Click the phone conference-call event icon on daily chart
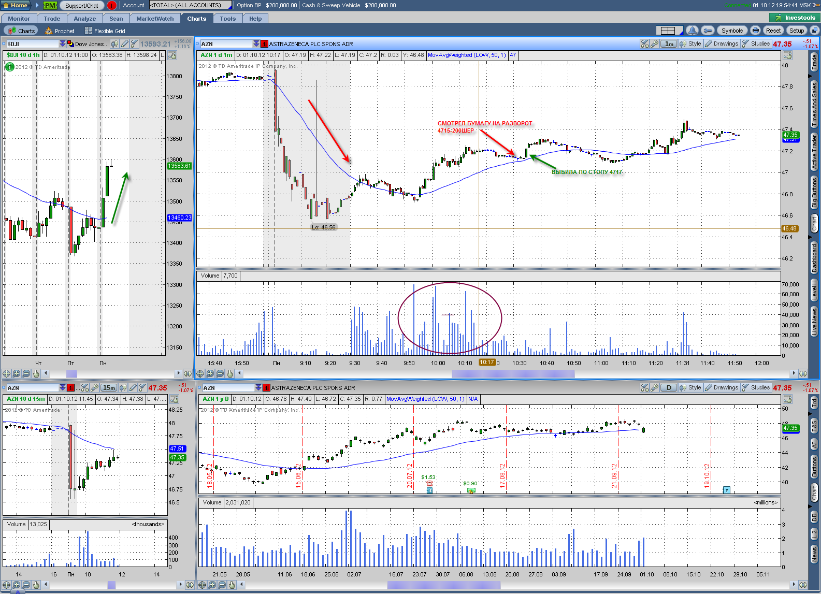This screenshot has height=594, width=821. (429, 484)
